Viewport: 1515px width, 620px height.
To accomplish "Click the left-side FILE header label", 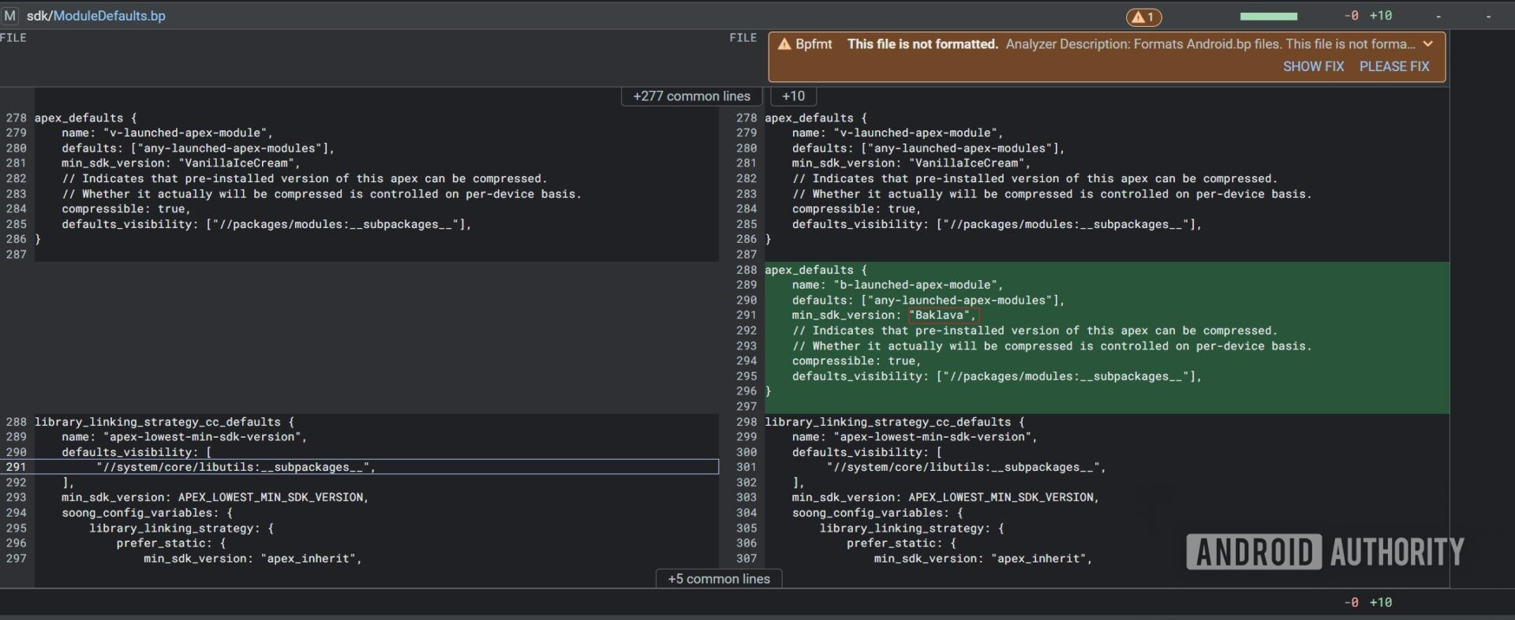I will click(13, 38).
